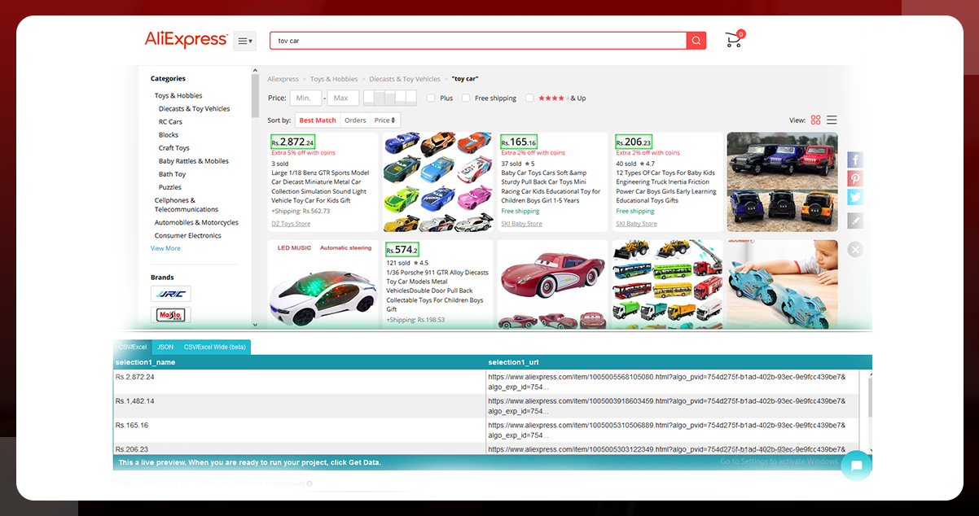Open the jeep toys product thumbnail

782,182
